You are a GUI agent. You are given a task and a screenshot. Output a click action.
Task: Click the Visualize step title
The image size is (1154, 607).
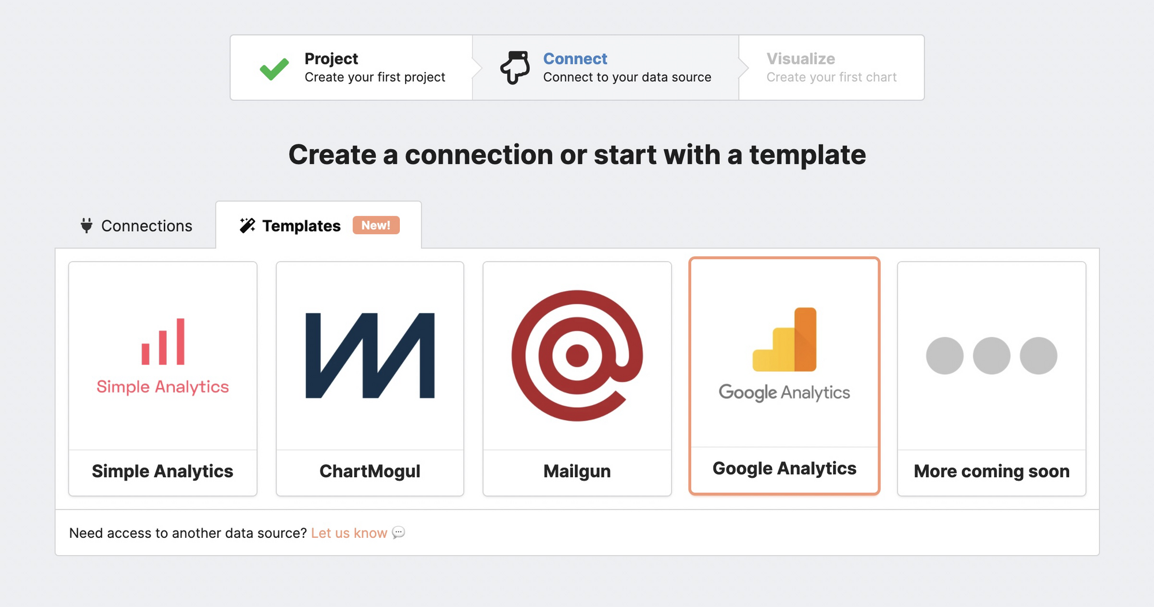click(800, 59)
